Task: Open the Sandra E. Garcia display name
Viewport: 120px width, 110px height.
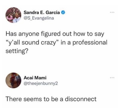Action: coord(42,13)
